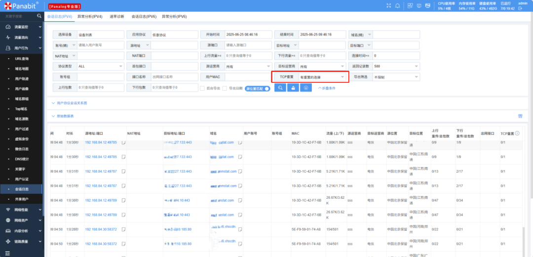Open the 返回记录数 500 dropdown

point(396,66)
